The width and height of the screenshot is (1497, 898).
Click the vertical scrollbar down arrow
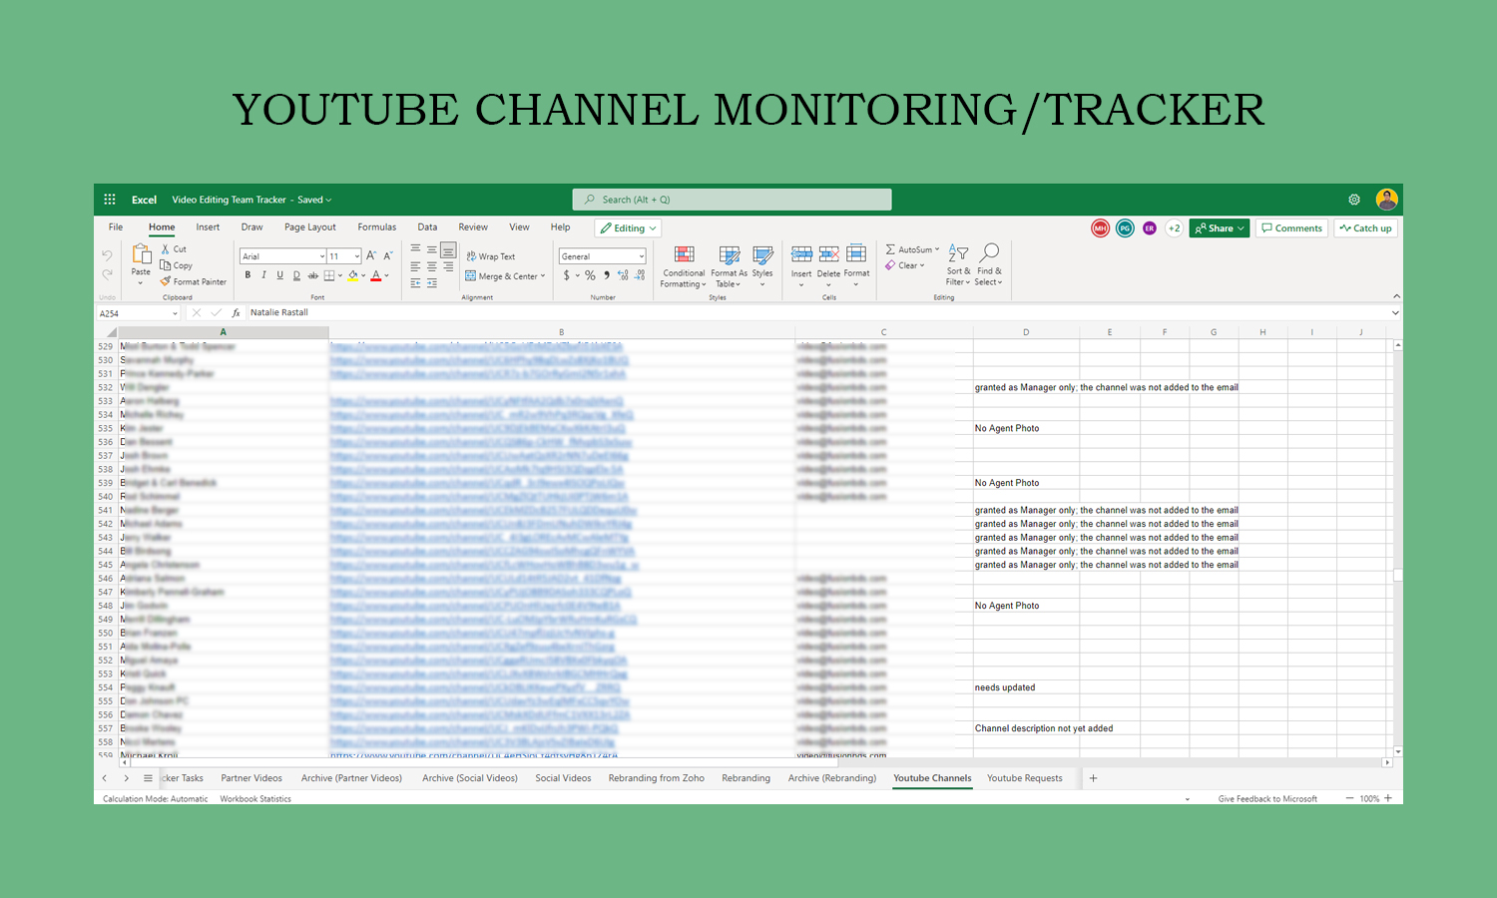point(1398,751)
